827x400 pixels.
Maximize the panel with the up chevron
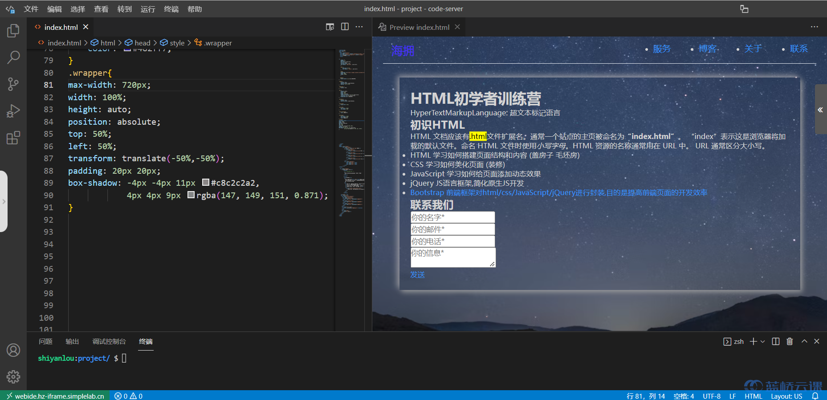(804, 341)
